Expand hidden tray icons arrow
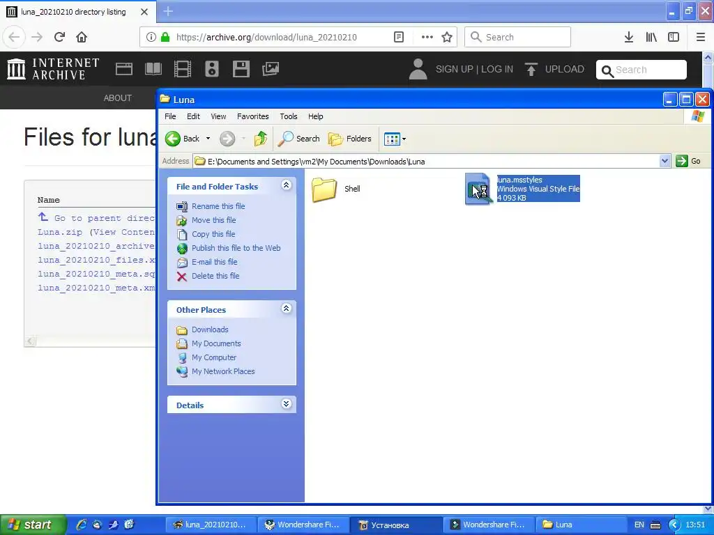Screen dimensions: 714x535 [674, 525]
